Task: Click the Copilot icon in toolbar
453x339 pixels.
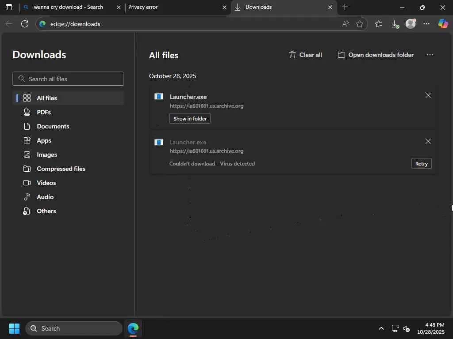Action: point(443,24)
